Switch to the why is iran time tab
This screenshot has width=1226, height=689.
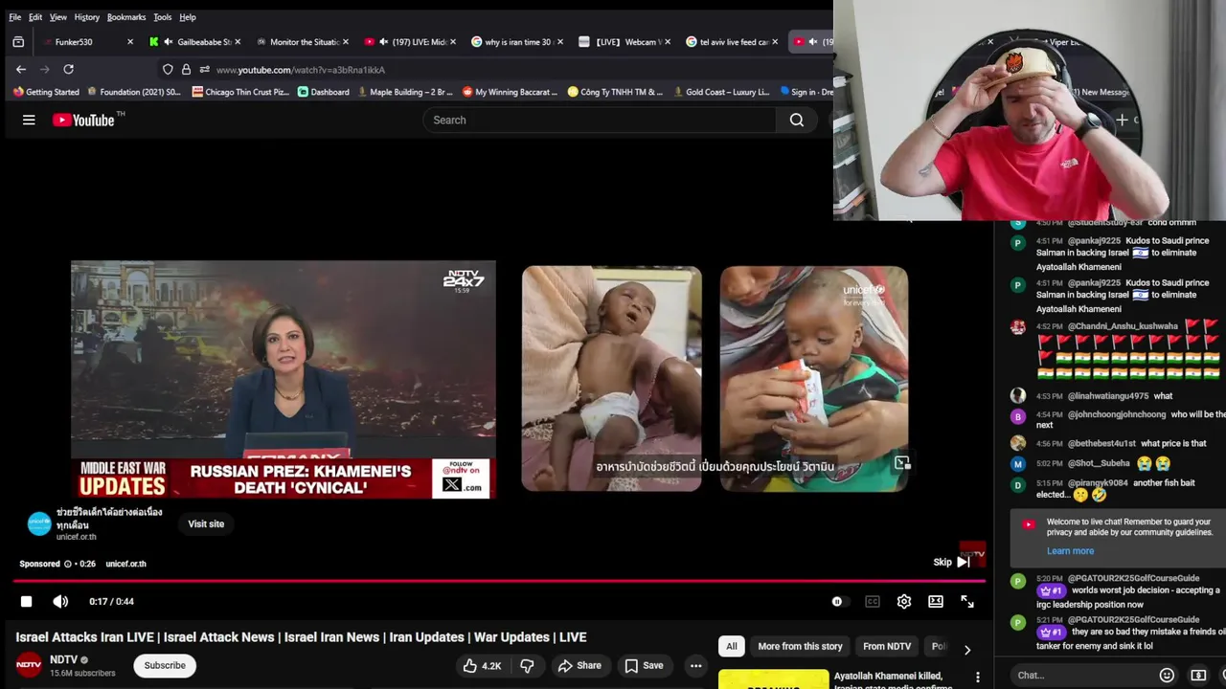point(515,42)
